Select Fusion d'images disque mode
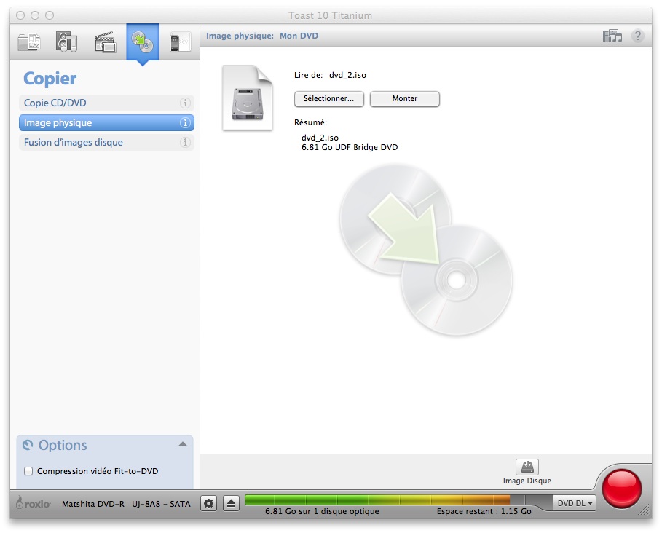This screenshot has width=662, height=533. pyautogui.click(x=106, y=143)
